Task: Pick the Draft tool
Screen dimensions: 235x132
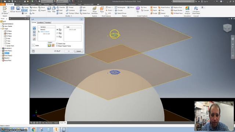Action: tap(59, 13)
